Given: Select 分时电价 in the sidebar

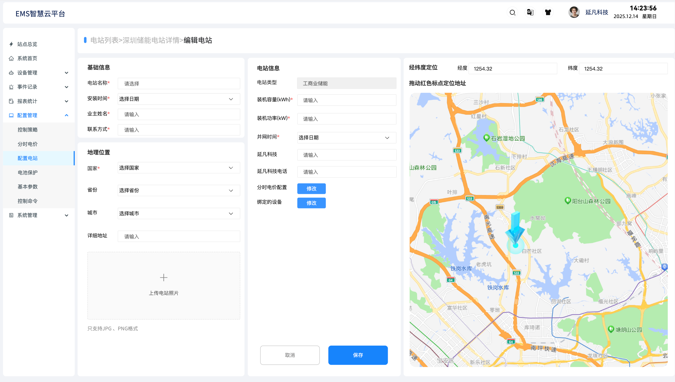Looking at the screenshot, I should click(x=28, y=144).
